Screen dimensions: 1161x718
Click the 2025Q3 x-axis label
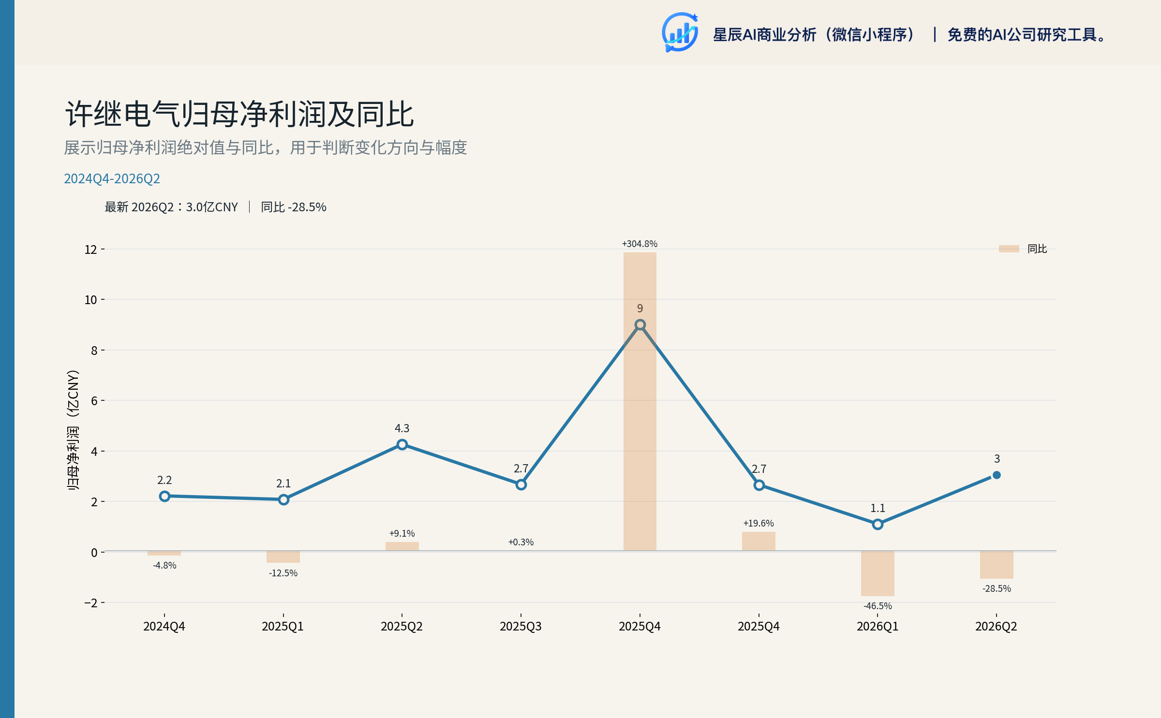pos(521,626)
